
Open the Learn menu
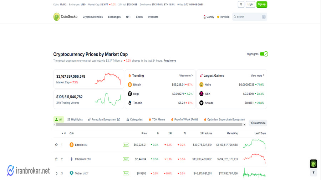[x=139, y=17]
